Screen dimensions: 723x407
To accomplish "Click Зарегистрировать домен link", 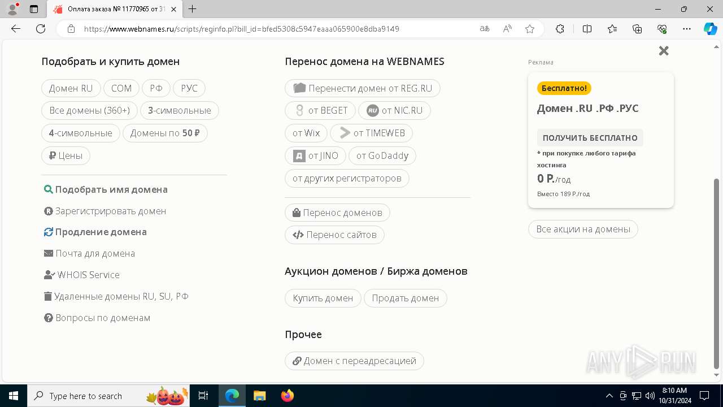I will click(x=105, y=211).
